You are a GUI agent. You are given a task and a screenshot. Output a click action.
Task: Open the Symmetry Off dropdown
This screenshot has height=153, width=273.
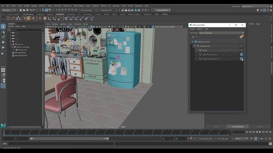[x=106, y=10]
